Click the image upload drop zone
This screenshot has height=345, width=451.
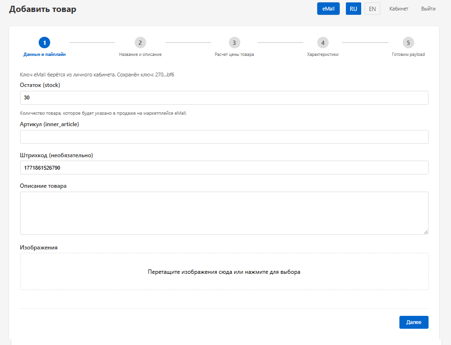[224, 271]
